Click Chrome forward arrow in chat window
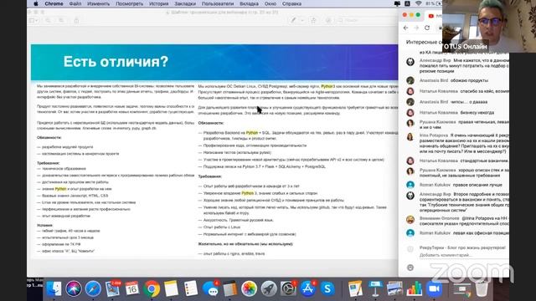The image size is (536, 301). 416,28
